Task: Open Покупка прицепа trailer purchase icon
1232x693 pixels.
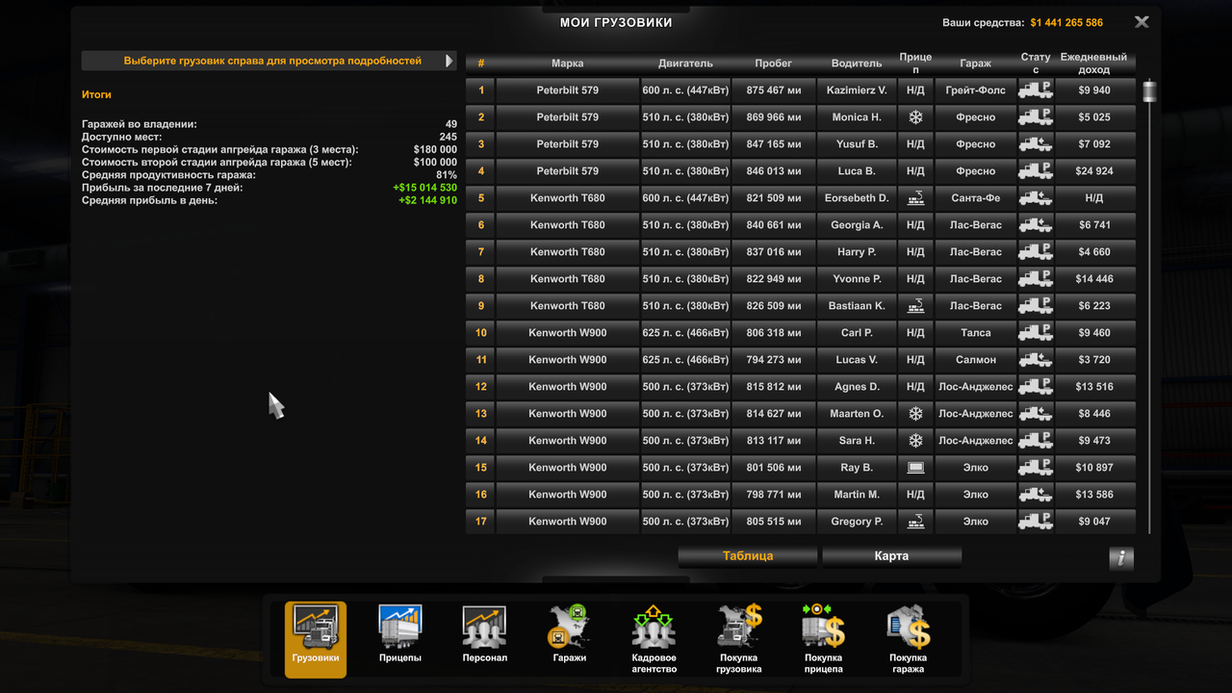Action: point(823,638)
